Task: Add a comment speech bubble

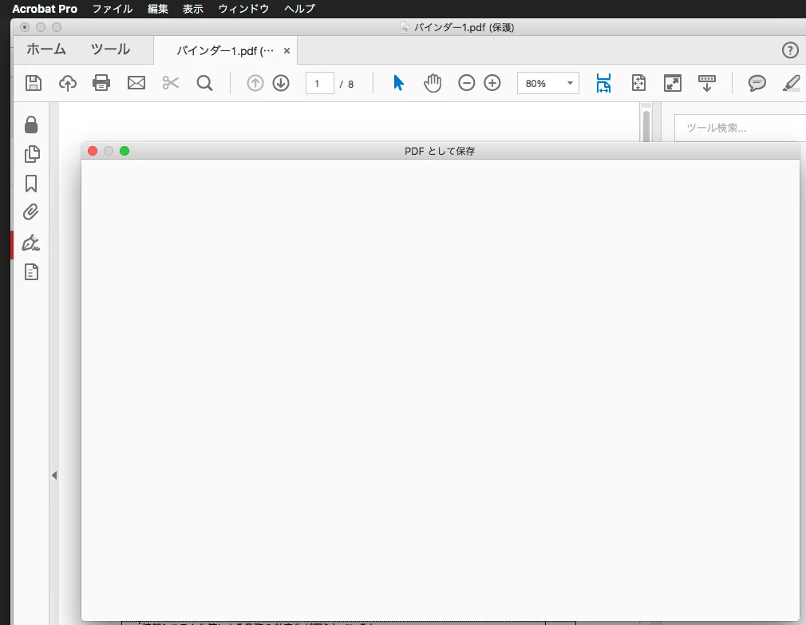Action: click(x=757, y=83)
